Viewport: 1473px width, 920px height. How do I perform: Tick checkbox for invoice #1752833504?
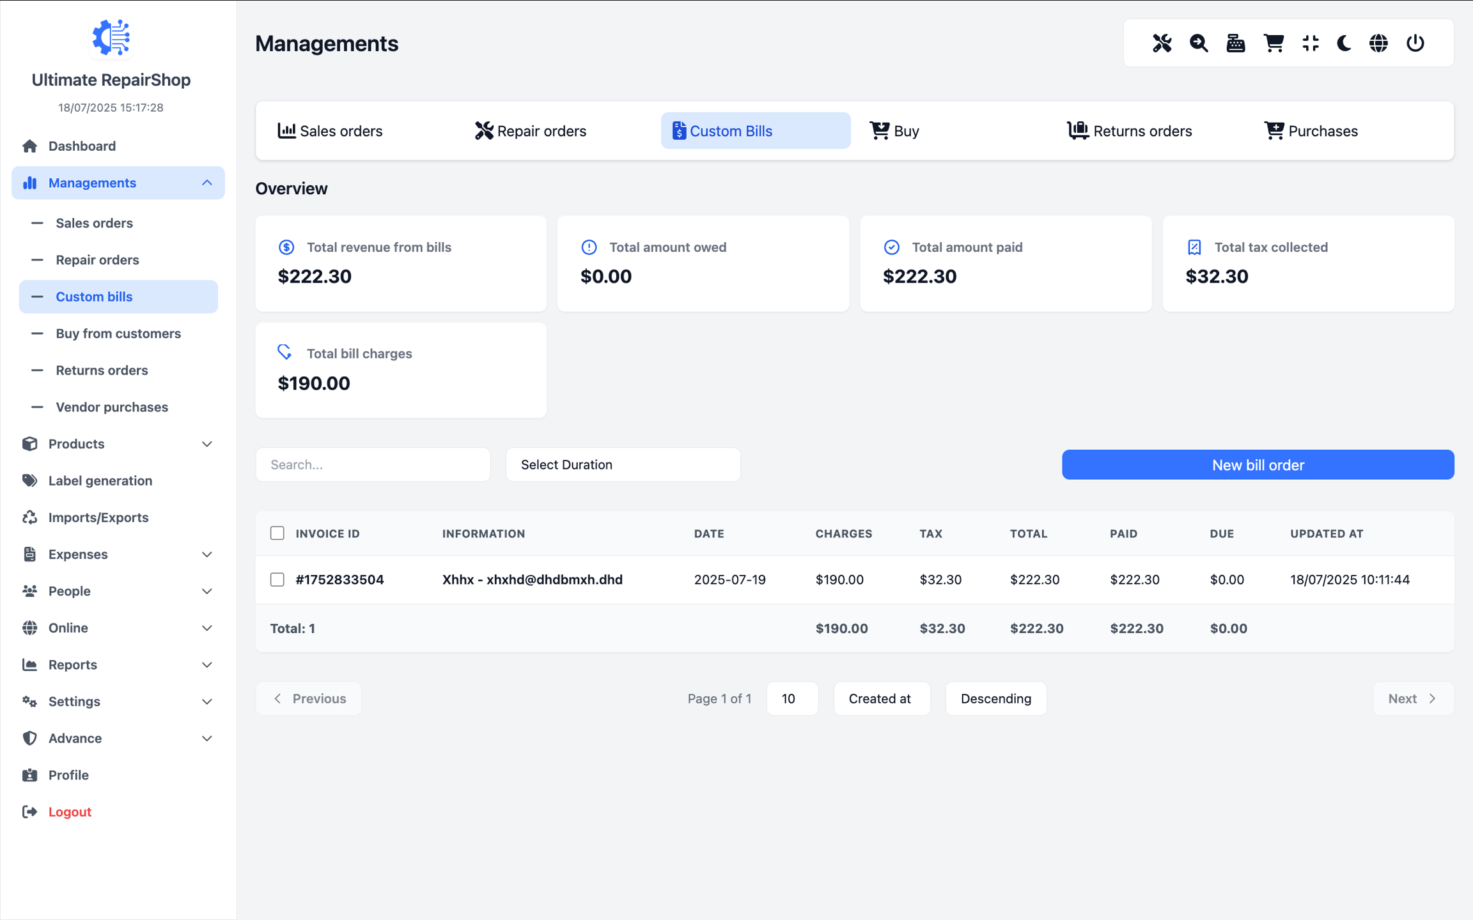pos(277,579)
